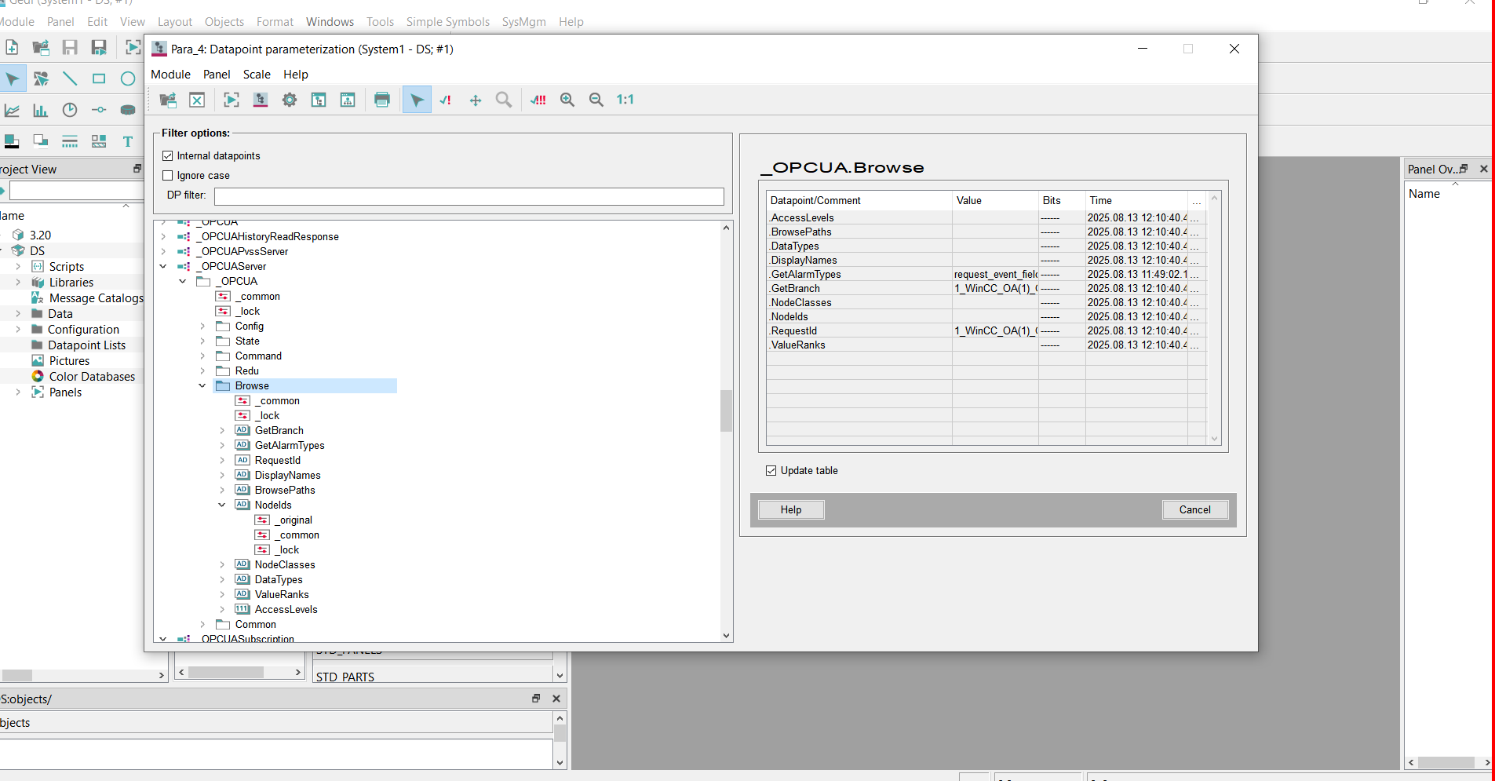Select the circle drawing tool
Image resolution: width=1495 pixels, height=781 pixels.
pos(128,78)
